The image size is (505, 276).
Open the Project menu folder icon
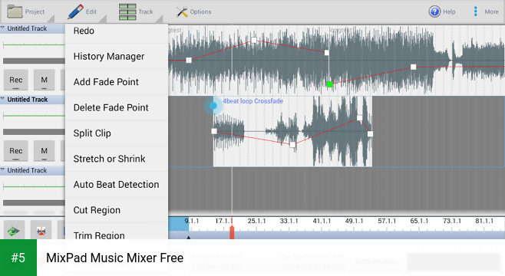[15, 11]
